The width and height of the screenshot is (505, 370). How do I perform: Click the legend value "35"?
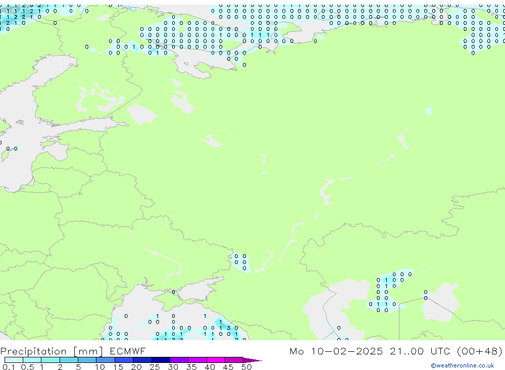tap(191, 367)
